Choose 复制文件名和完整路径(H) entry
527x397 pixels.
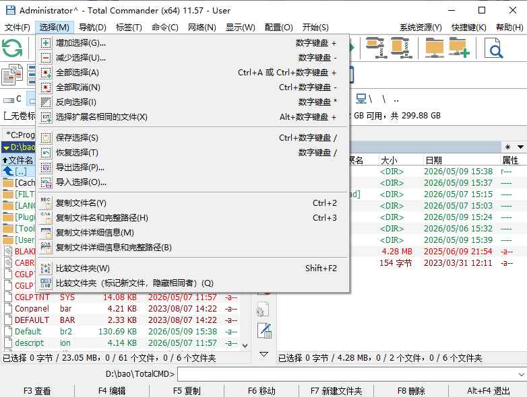tap(193, 218)
